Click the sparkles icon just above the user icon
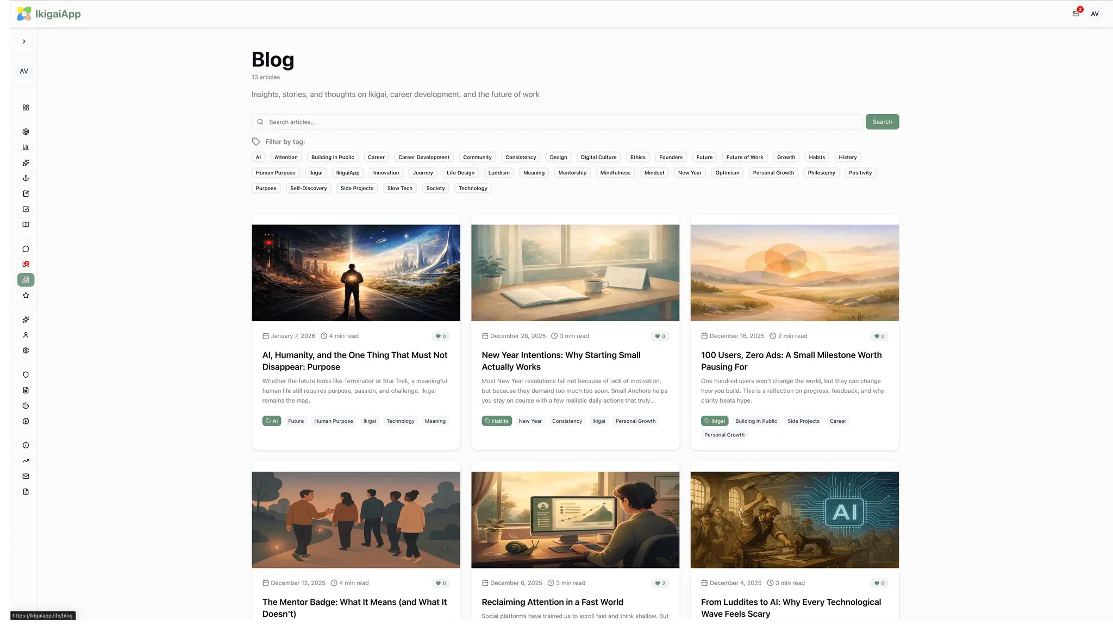Image resolution: width=1113 pixels, height=632 pixels. 26,320
